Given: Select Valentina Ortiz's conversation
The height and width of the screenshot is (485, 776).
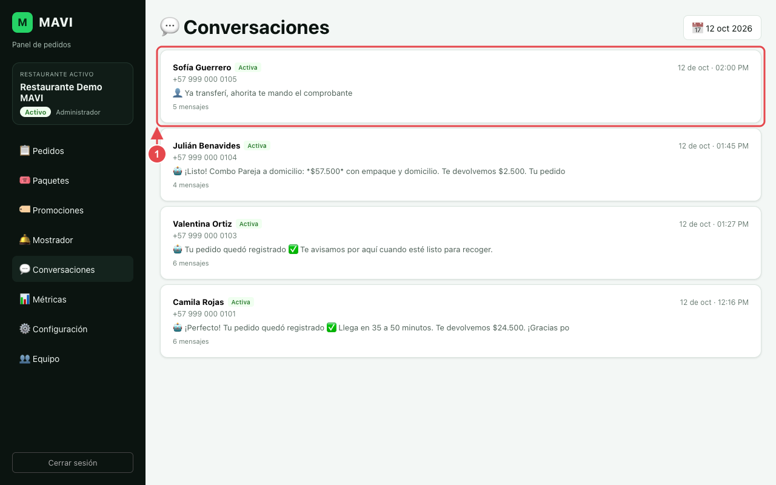Looking at the screenshot, I should (461, 242).
